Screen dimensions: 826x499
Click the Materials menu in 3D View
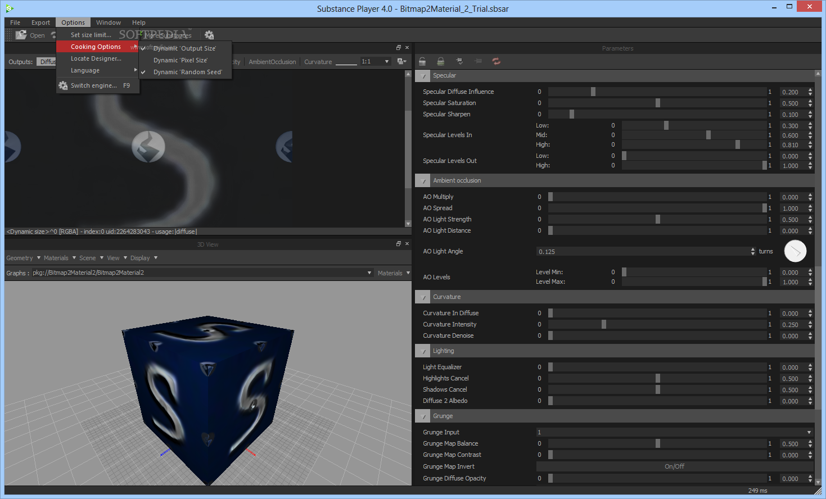pyautogui.click(x=60, y=258)
